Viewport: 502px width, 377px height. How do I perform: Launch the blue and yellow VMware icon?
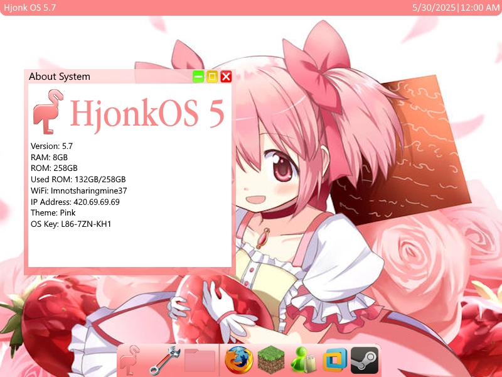(335, 360)
